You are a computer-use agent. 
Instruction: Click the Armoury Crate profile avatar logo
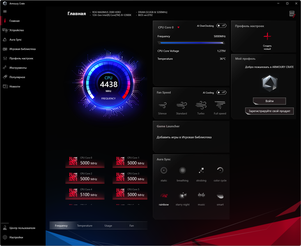coord(269,83)
